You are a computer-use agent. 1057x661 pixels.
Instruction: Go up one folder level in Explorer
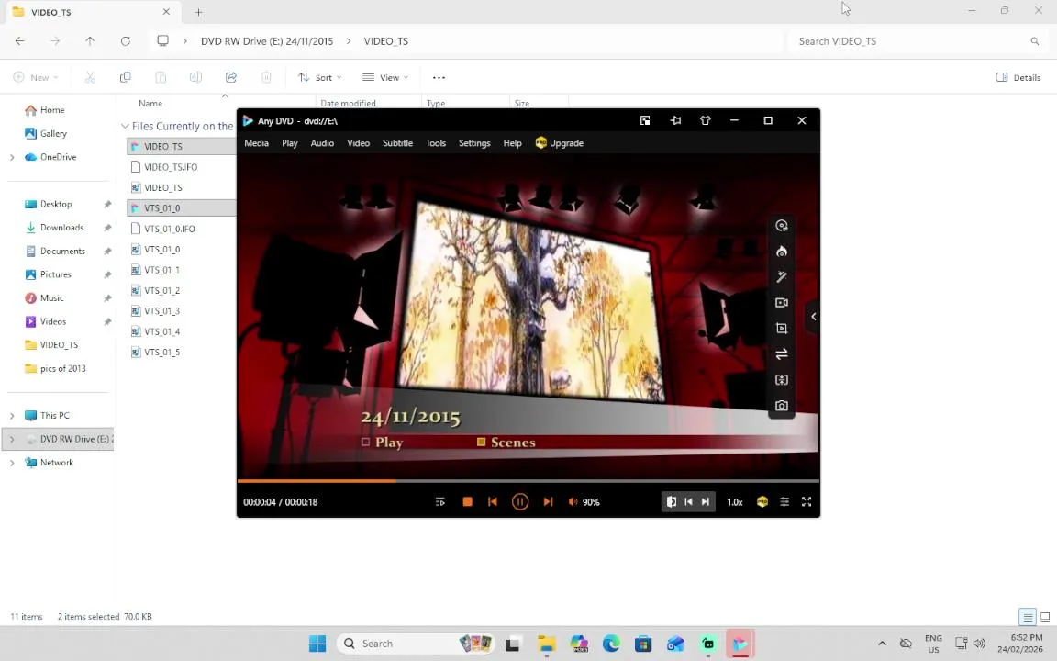(90, 41)
